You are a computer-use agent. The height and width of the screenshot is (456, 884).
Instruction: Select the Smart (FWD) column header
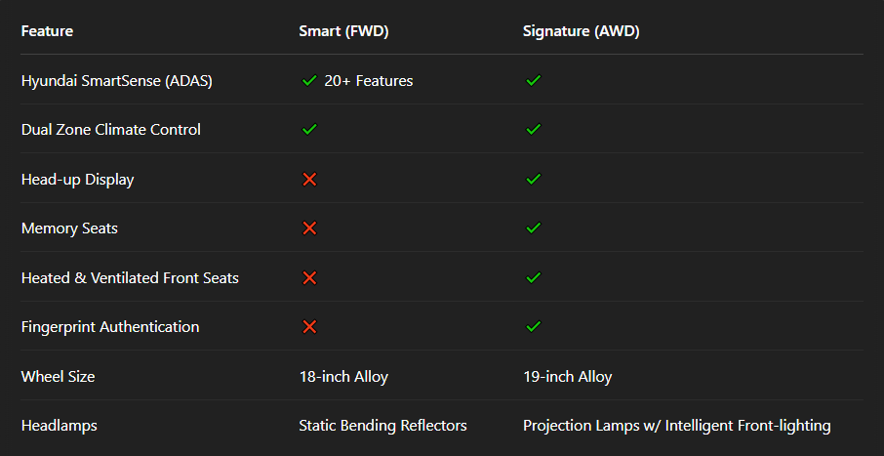[343, 31]
